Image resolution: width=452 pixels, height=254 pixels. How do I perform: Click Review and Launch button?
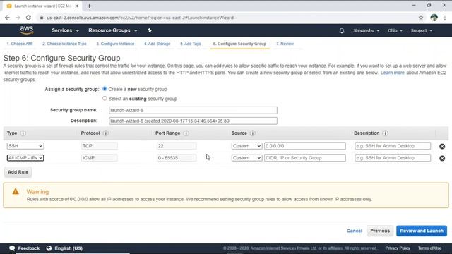pos(422,231)
